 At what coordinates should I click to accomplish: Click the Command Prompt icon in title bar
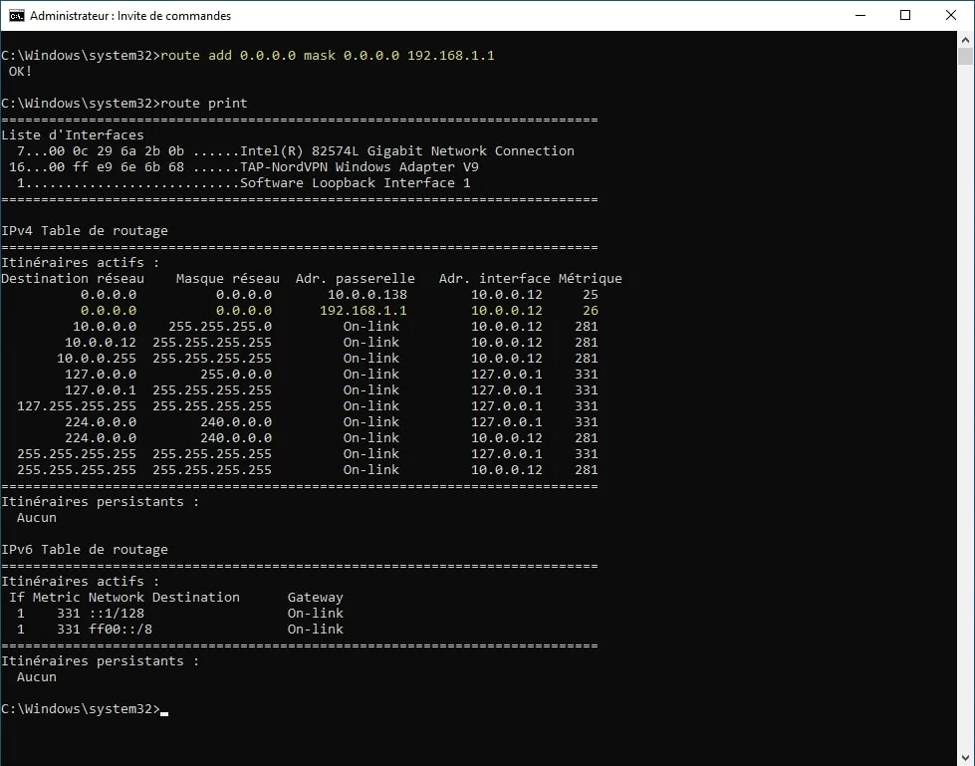tap(17, 16)
